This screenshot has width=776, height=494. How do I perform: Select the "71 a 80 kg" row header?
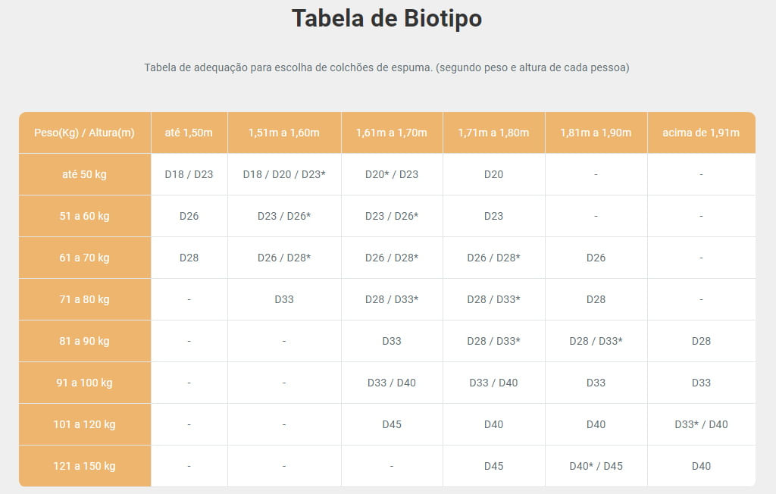pos(84,299)
